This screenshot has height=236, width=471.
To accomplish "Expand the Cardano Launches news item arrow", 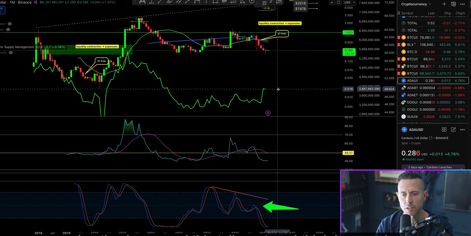I will (x=461, y=168).
